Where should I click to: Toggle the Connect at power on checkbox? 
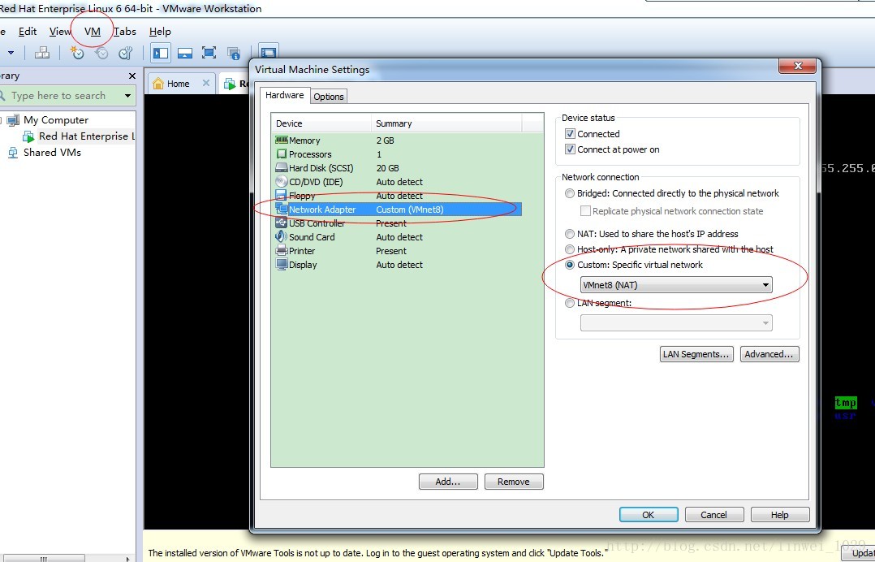[x=570, y=149]
